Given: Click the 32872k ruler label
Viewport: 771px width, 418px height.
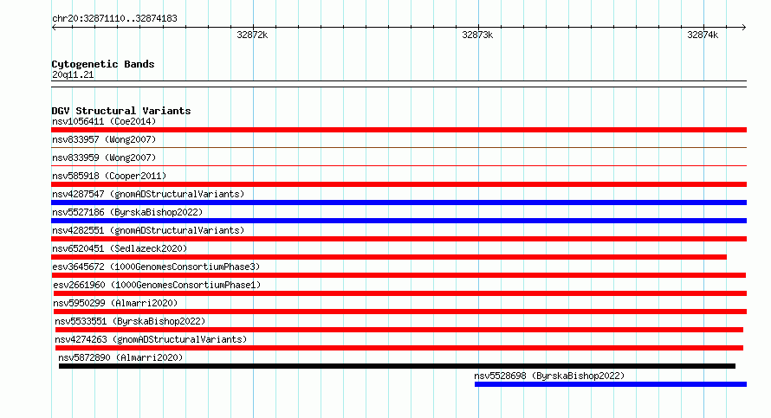Looking at the screenshot, I should (x=252, y=35).
